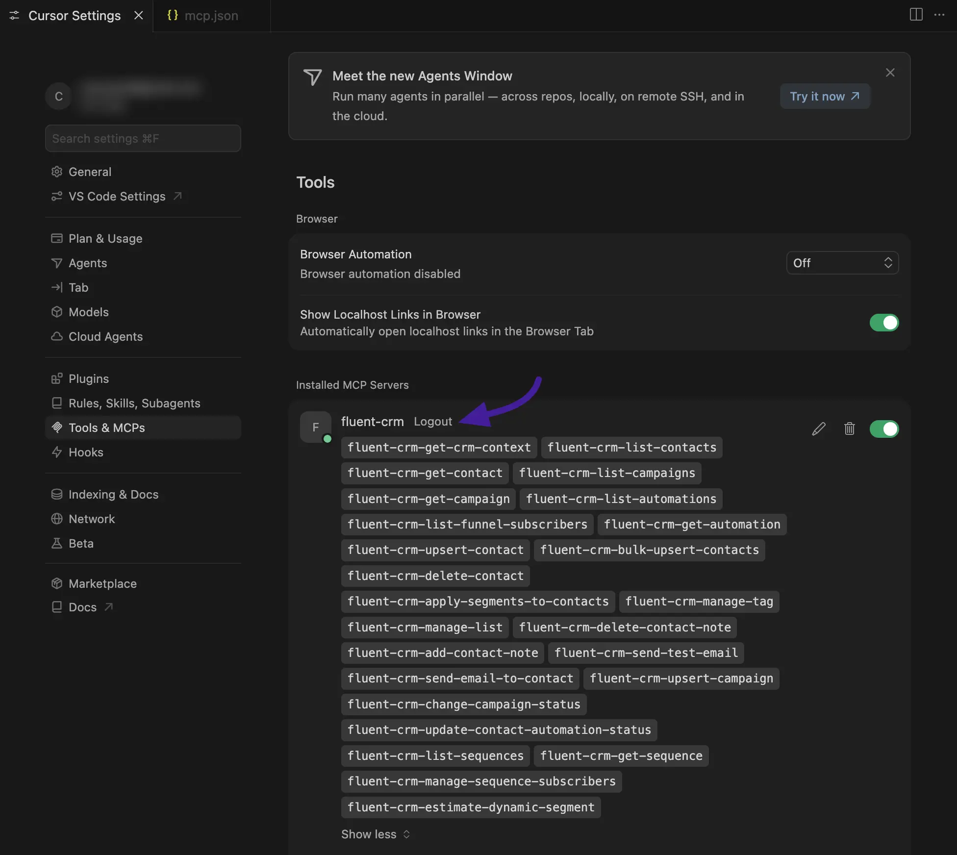Image resolution: width=957 pixels, height=855 pixels.
Task: Select fluent-crm-change-campaign-status chip
Action: (x=464, y=704)
